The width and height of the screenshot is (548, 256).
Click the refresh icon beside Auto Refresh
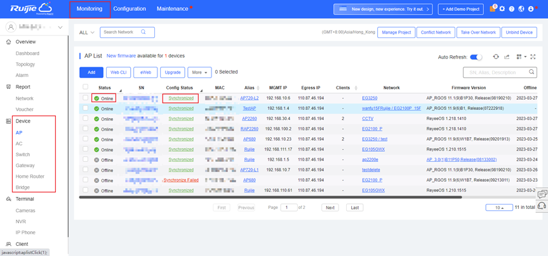496,57
